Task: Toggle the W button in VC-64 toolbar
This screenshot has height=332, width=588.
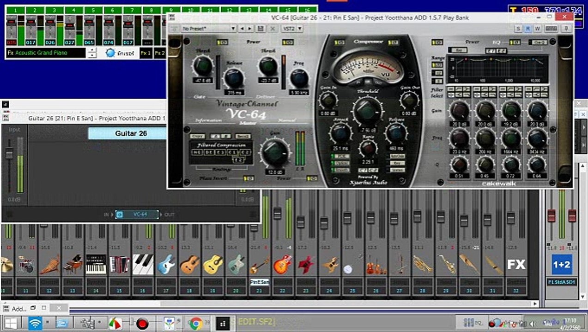Action: pyautogui.click(x=537, y=29)
